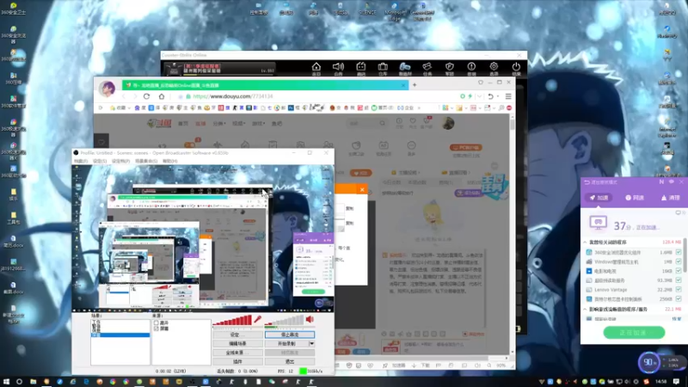Switch to the cleanup tab in accelerator
Viewport: 688px width, 387px height.
pos(670,198)
